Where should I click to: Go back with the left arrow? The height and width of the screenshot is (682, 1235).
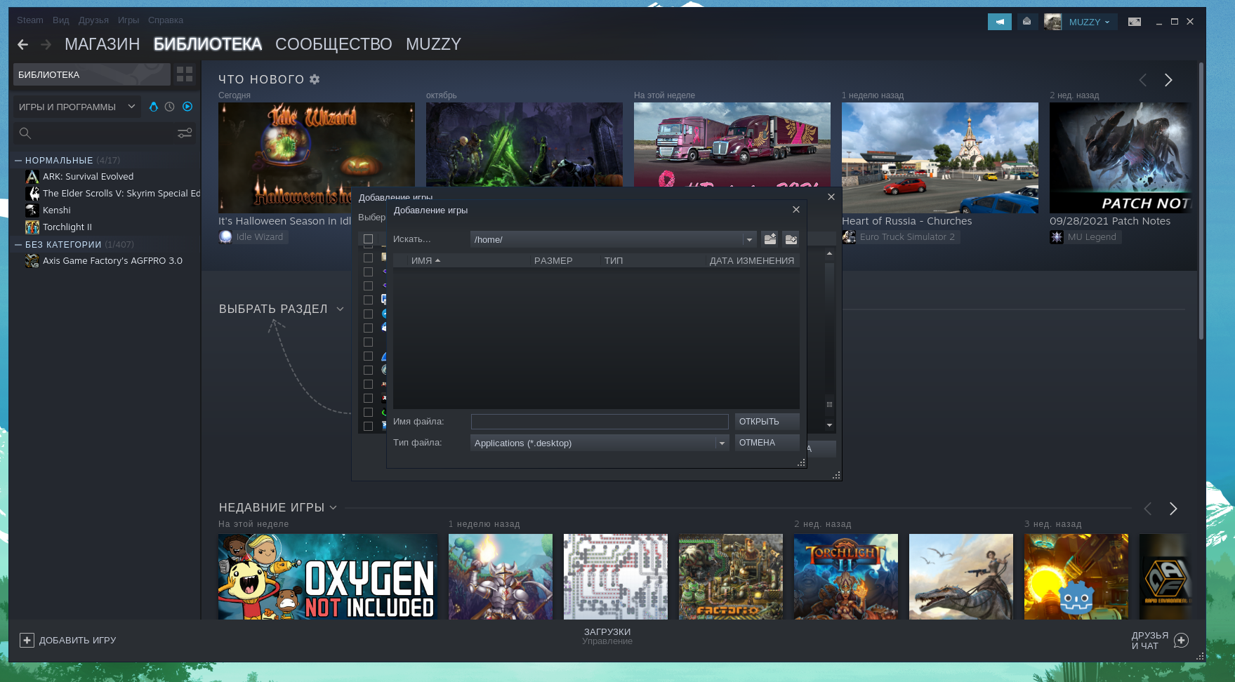pos(22,45)
